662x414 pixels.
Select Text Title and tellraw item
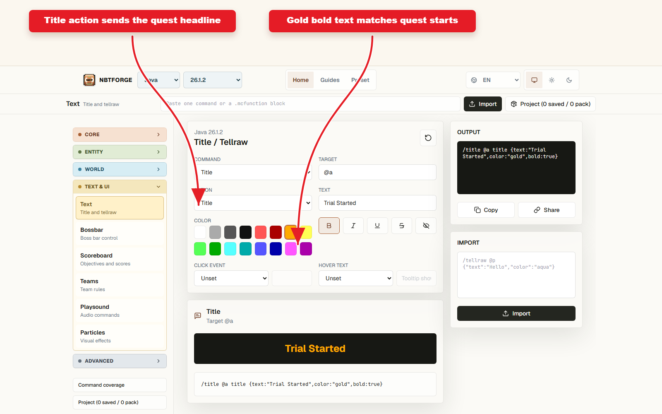click(x=120, y=208)
